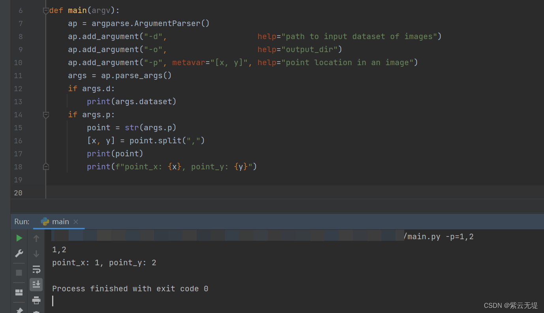The image size is (544, 313).
Task: Click line number 20 in the gutter
Action: 18,193
